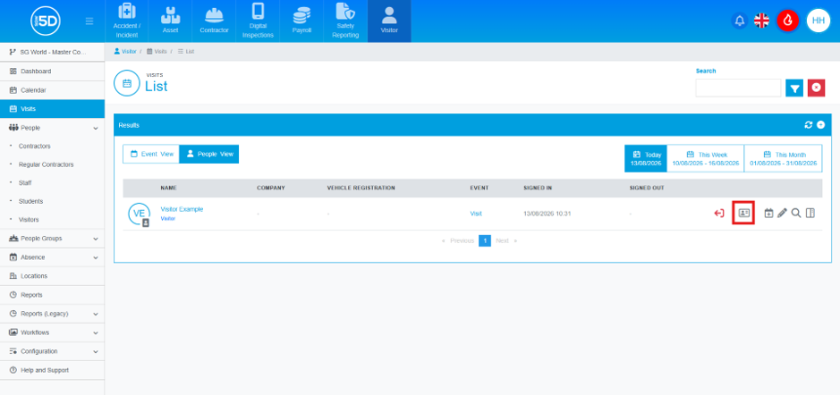Open the SG World - Master Co... selector
This screenshot has width=840, height=395.
tap(52, 52)
